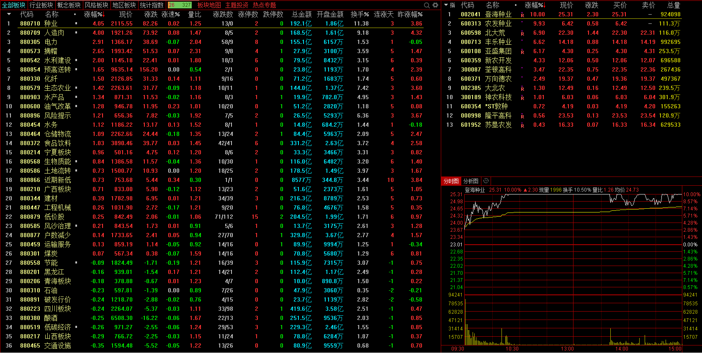Sort by the 换手% column header
Image resolution: width=702 pixels, height=353 pixels.
click(360, 14)
